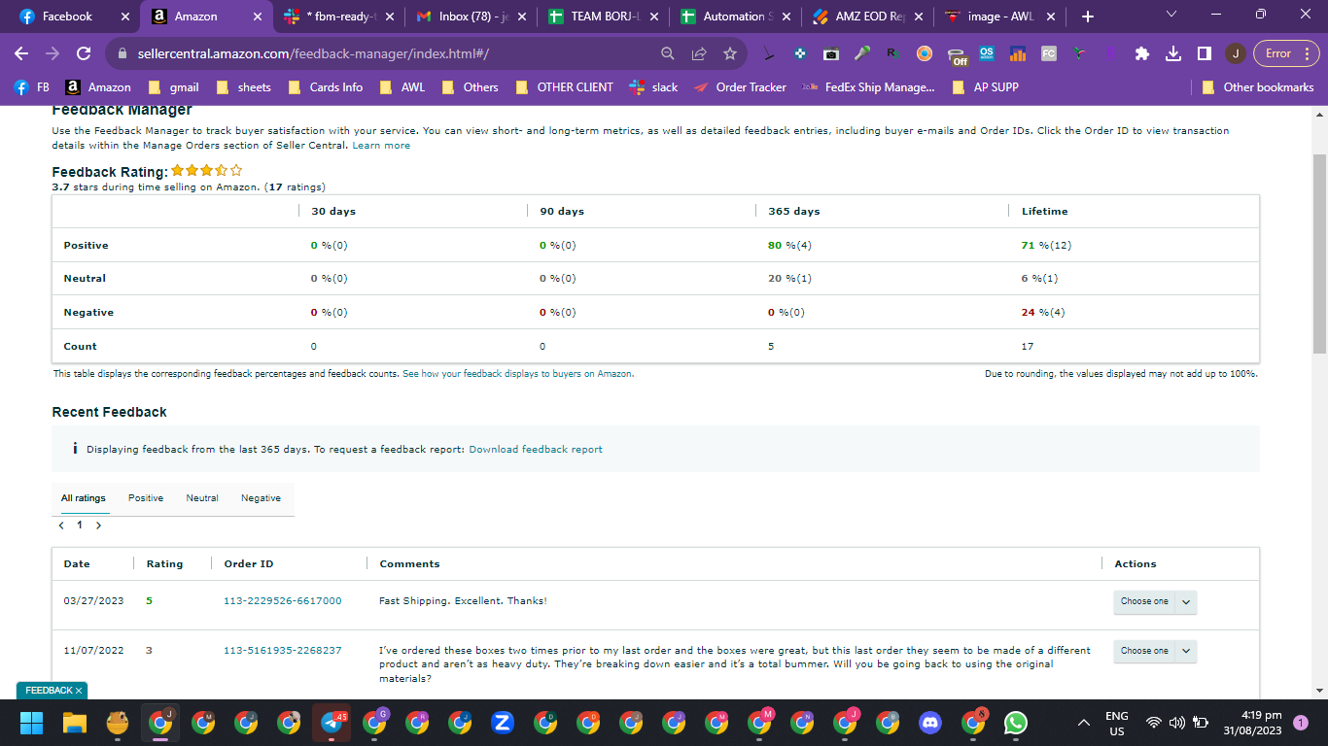Screen dimensions: 1328x746
Task: Open order ID 113-5161935-2268237 link
Action: point(283,651)
